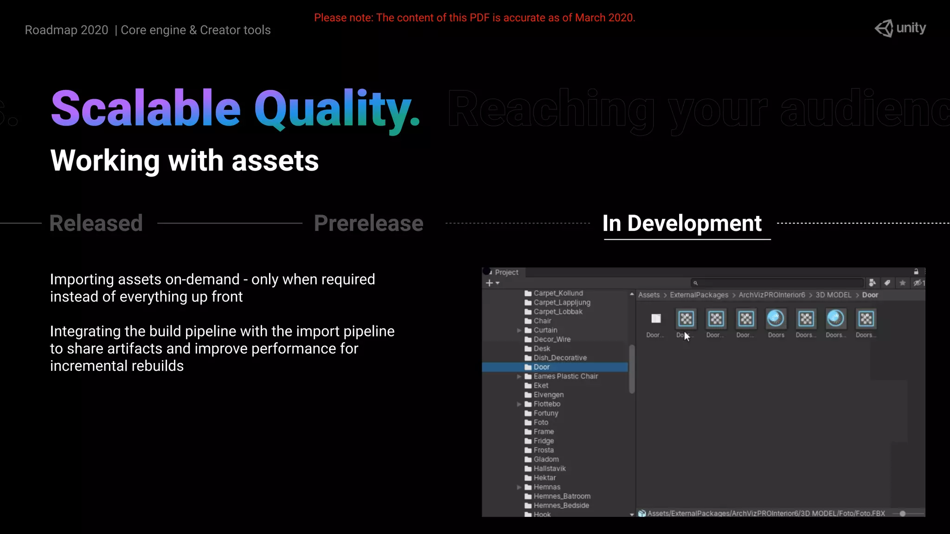Toggle the Project panel lock icon
950x534 pixels.
[916, 272]
